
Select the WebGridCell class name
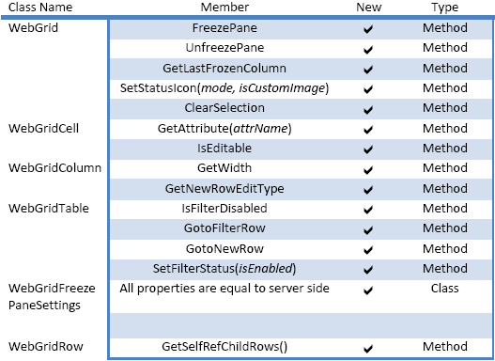point(43,129)
